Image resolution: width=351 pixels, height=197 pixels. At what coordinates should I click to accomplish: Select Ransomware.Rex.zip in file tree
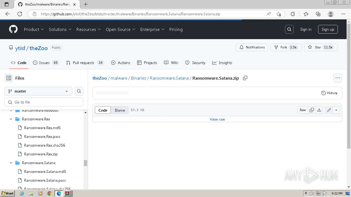coord(41,154)
